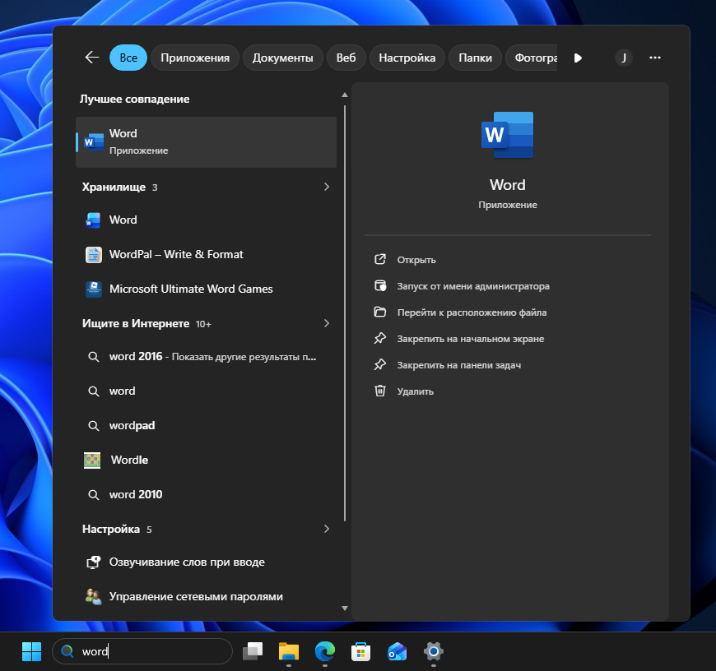Open Microsoft Store from the taskbar
This screenshot has height=671, width=716.
pos(360,651)
